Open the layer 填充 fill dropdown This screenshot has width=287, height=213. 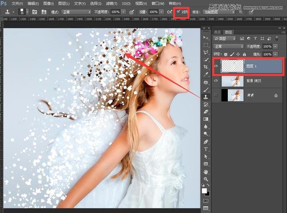[x=275, y=54]
